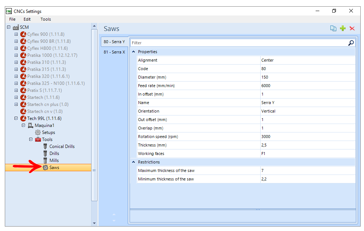Expand the Pratika 1000 tree node
Image resolution: width=364 pixels, height=231 pixels.
click(16, 55)
